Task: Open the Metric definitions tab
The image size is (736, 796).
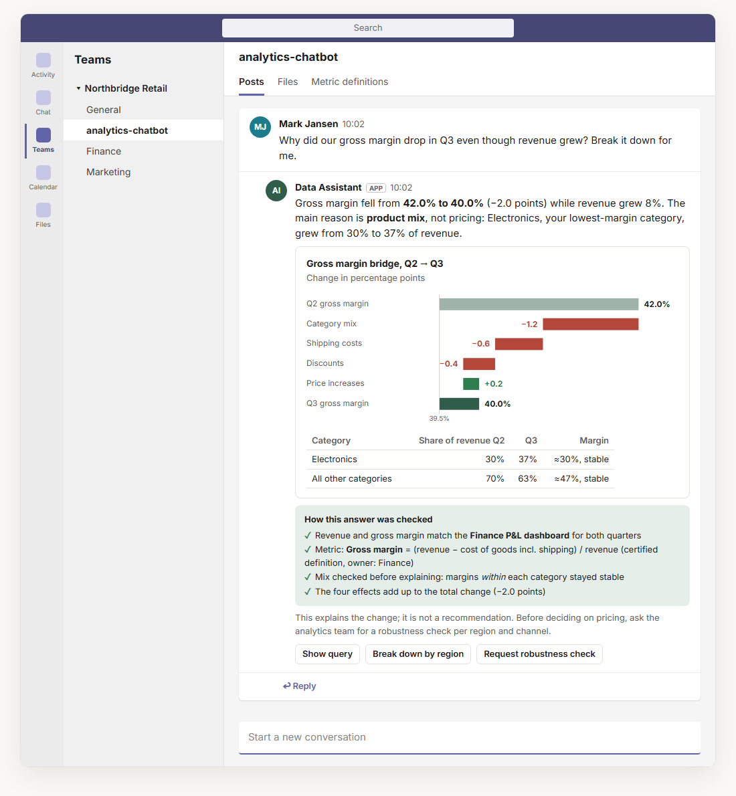Action: 349,82
